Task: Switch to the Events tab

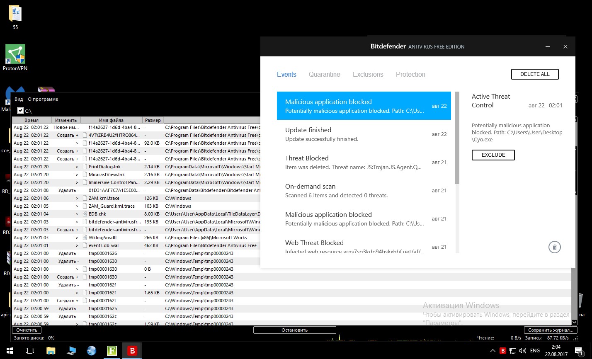Action: [286, 75]
